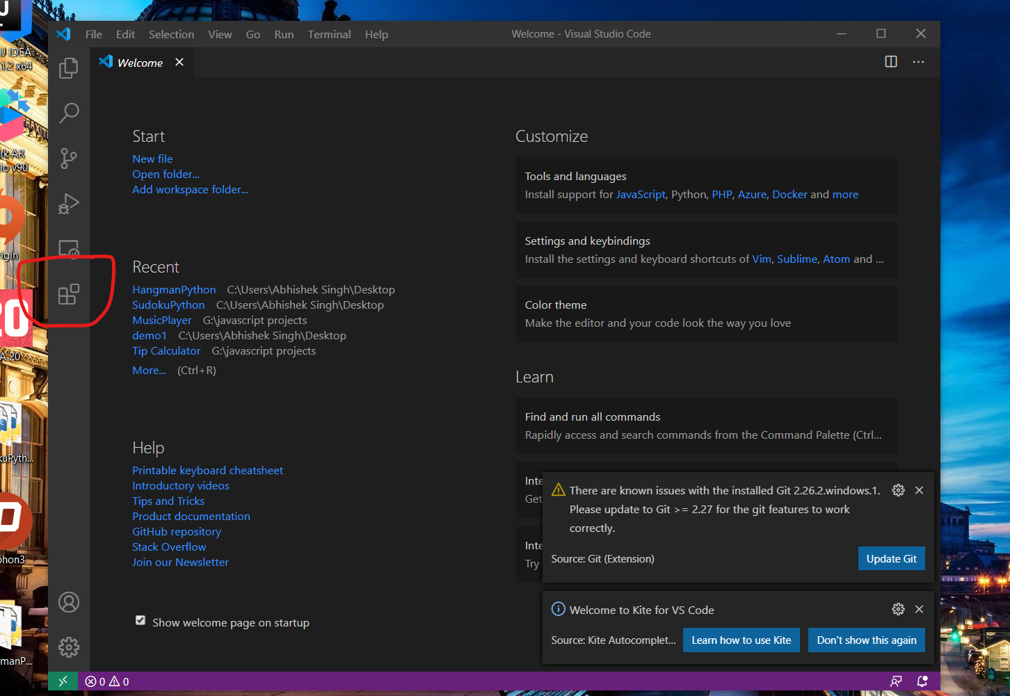Open the Explorer view in activity bar

click(69, 67)
